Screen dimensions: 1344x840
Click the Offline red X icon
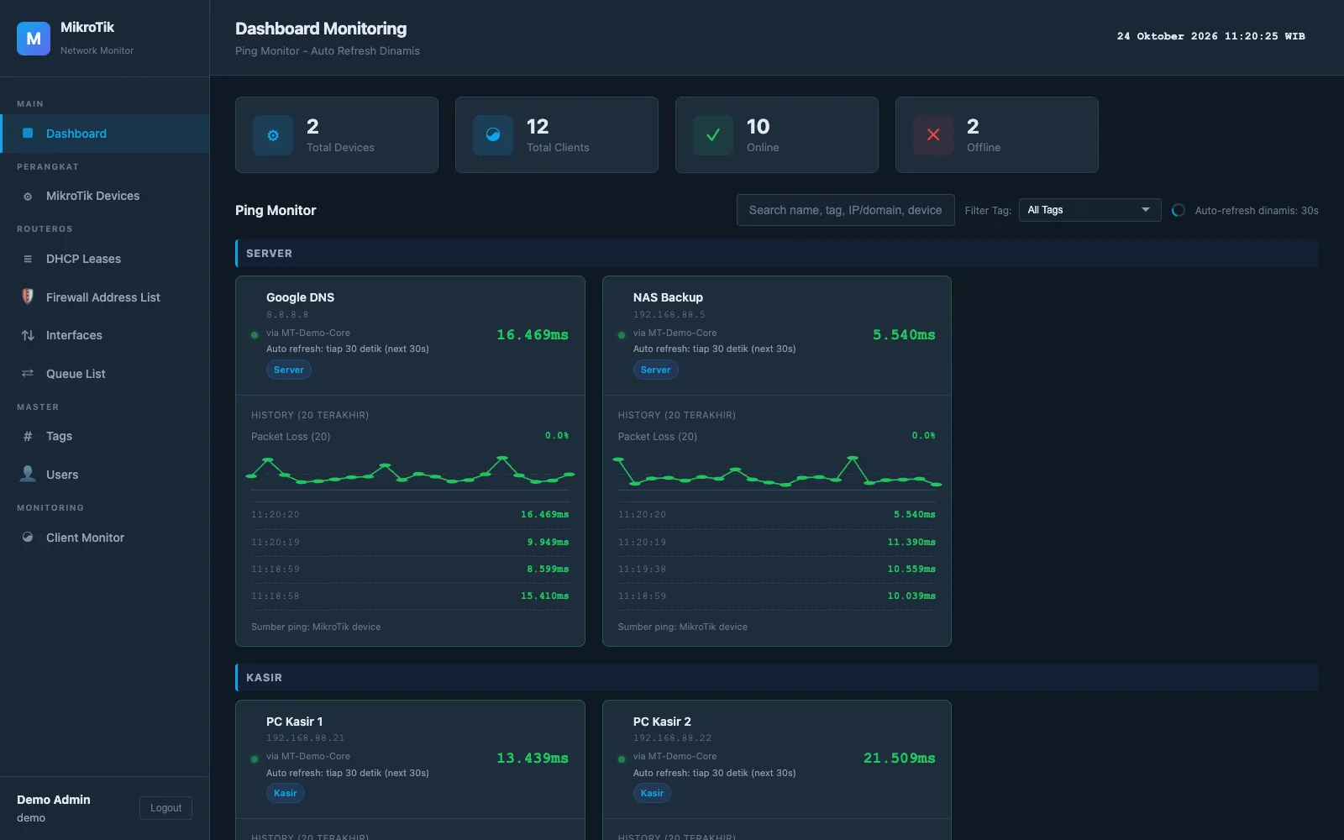[933, 135]
